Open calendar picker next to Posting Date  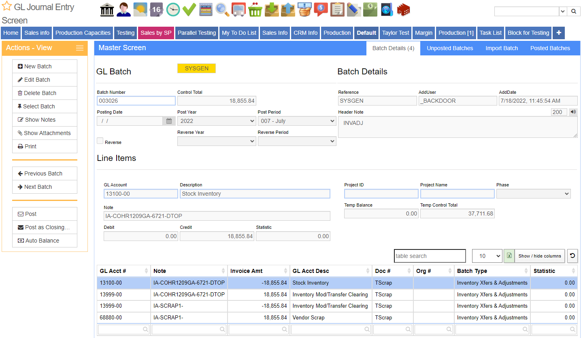tap(169, 121)
